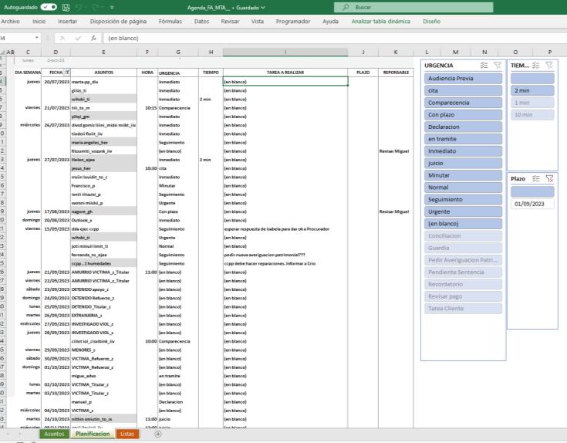
Task: Open the Inicio ribbon tab
Action: pyautogui.click(x=39, y=22)
